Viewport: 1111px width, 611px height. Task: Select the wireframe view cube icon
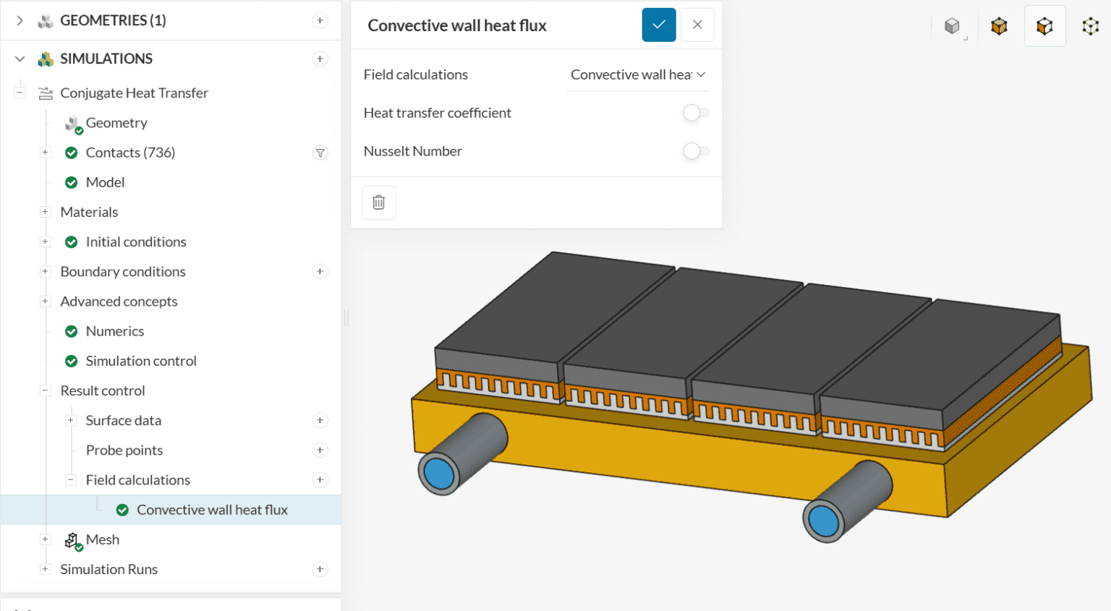click(x=1090, y=27)
